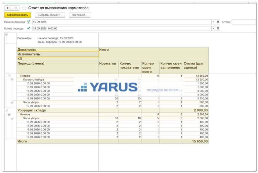Open Выбрать вариант dialog
This screenshot has width=258, height=173.
pyautogui.click(x=50, y=15)
